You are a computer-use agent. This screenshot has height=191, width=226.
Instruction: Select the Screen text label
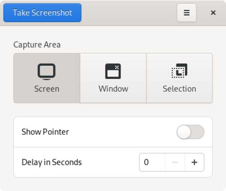click(x=47, y=89)
